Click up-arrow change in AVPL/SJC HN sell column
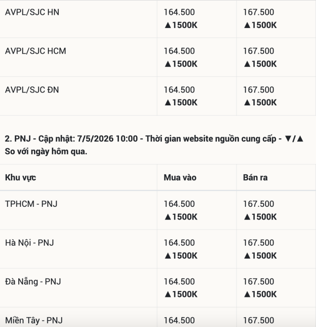Screen dimensions: 316x327 click(x=260, y=25)
